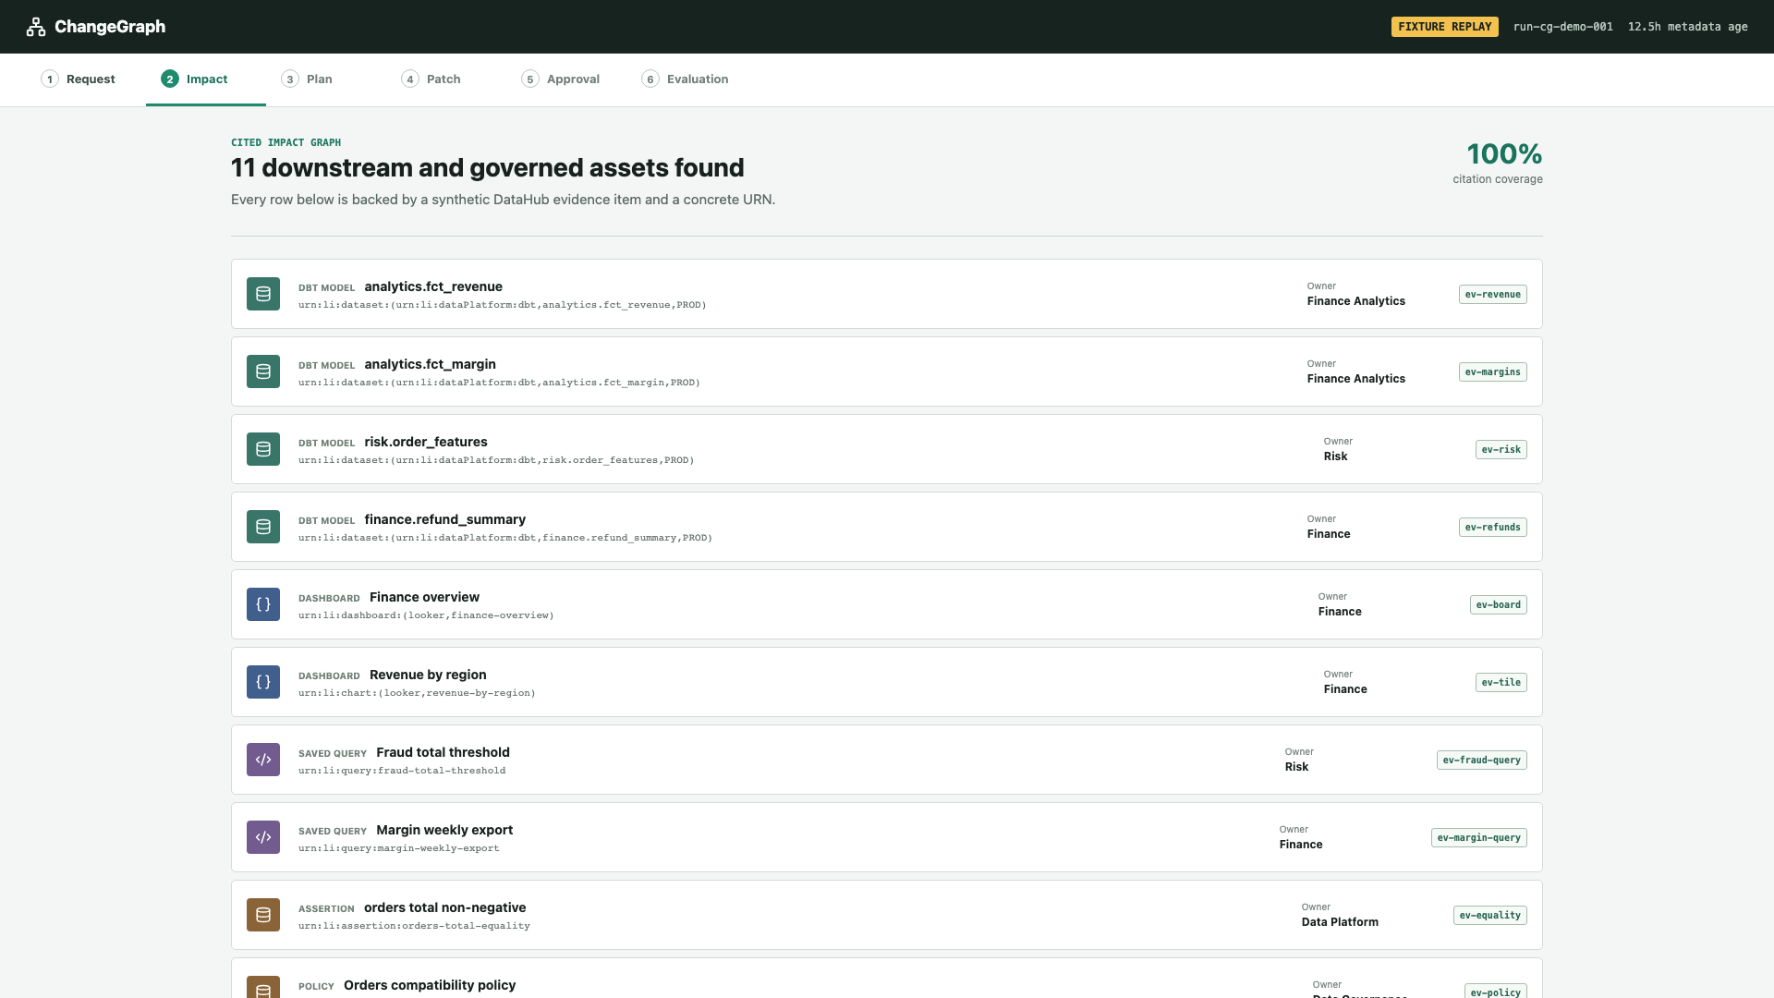
Task: Click the fct_revenue dataset URN text
Action: point(503,305)
